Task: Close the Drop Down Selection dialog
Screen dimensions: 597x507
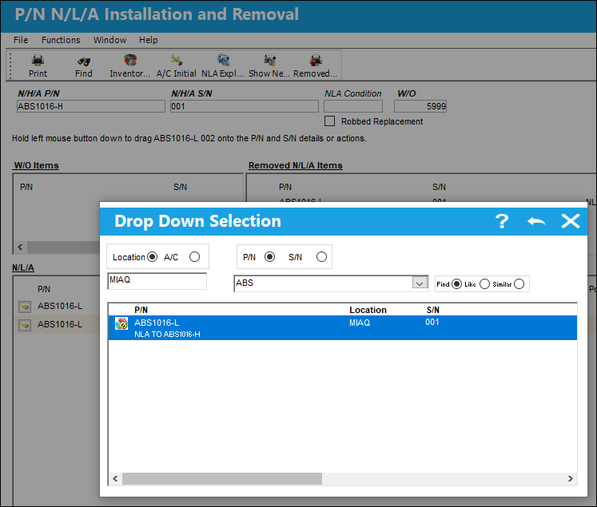Action: tap(571, 221)
